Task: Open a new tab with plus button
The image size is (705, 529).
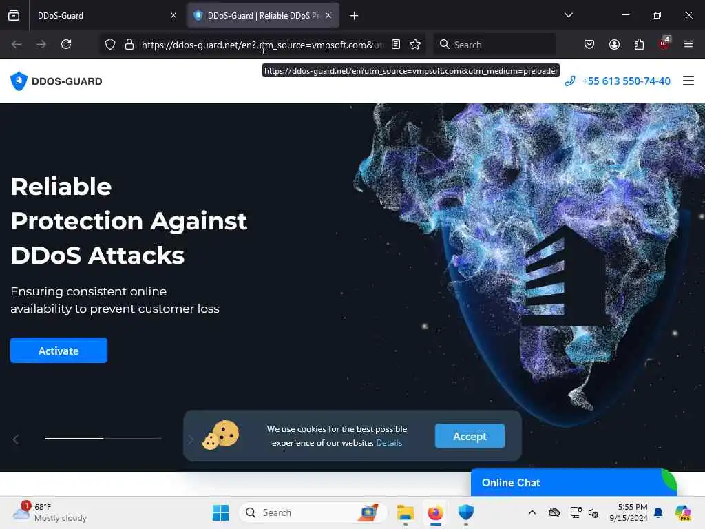Action: [355, 16]
